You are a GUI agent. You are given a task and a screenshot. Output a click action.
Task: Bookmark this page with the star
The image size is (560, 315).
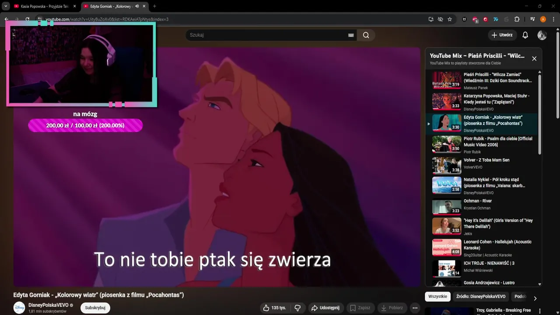[x=450, y=19]
